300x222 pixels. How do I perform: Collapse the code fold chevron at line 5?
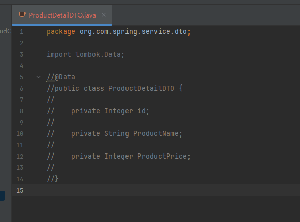[x=38, y=77]
